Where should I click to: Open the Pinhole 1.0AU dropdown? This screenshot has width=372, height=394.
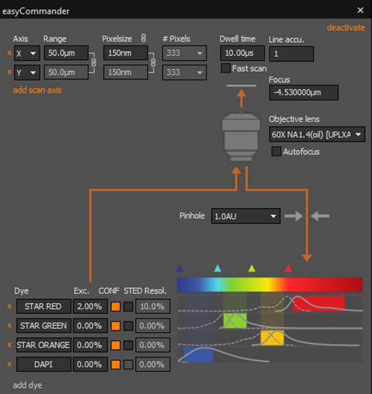tap(245, 216)
